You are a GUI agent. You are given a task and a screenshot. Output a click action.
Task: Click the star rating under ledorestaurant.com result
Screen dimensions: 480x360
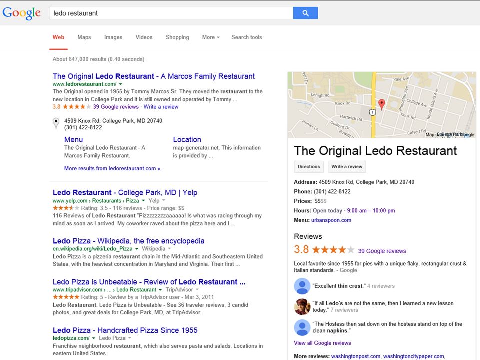pyautogui.click(x=77, y=107)
